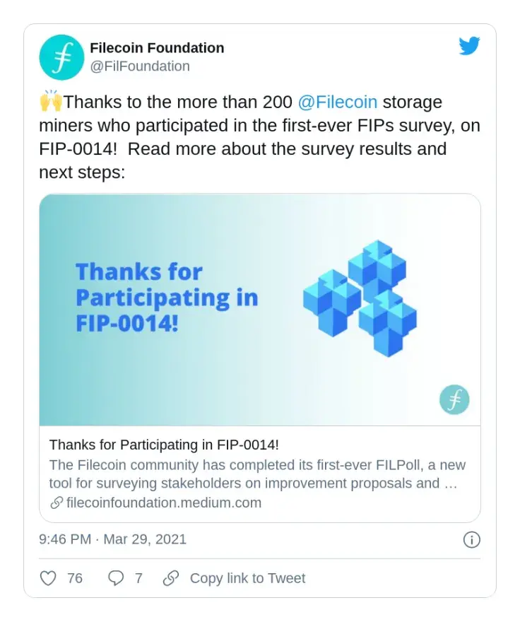This screenshot has width=520, height=622.
Task: Click the Filecoin Foundation account name
Action: [157, 47]
